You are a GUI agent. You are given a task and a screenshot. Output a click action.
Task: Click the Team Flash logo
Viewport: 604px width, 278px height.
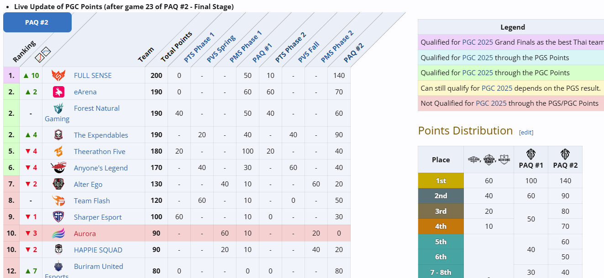58,201
